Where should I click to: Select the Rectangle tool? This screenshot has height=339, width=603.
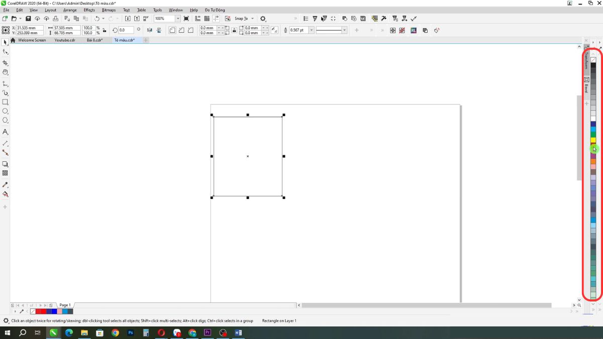(x=5, y=102)
